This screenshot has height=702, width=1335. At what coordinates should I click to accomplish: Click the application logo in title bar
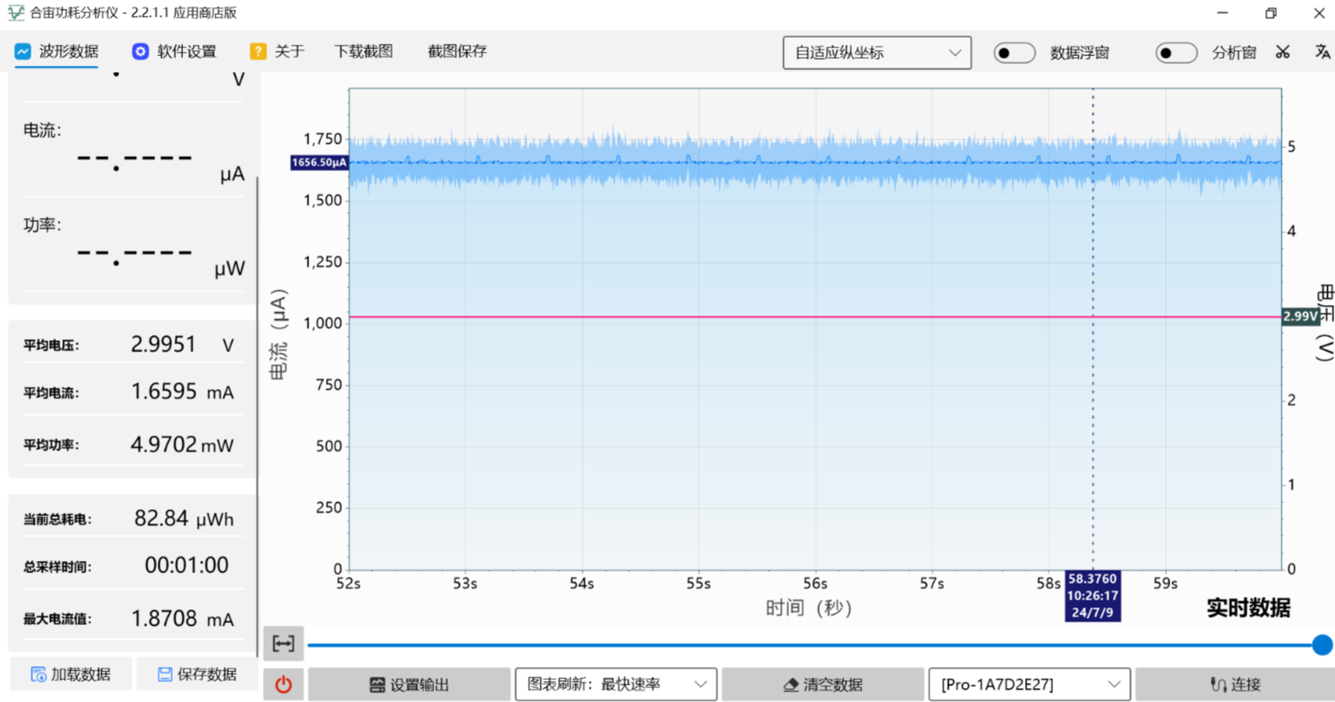pyautogui.click(x=16, y=13)
